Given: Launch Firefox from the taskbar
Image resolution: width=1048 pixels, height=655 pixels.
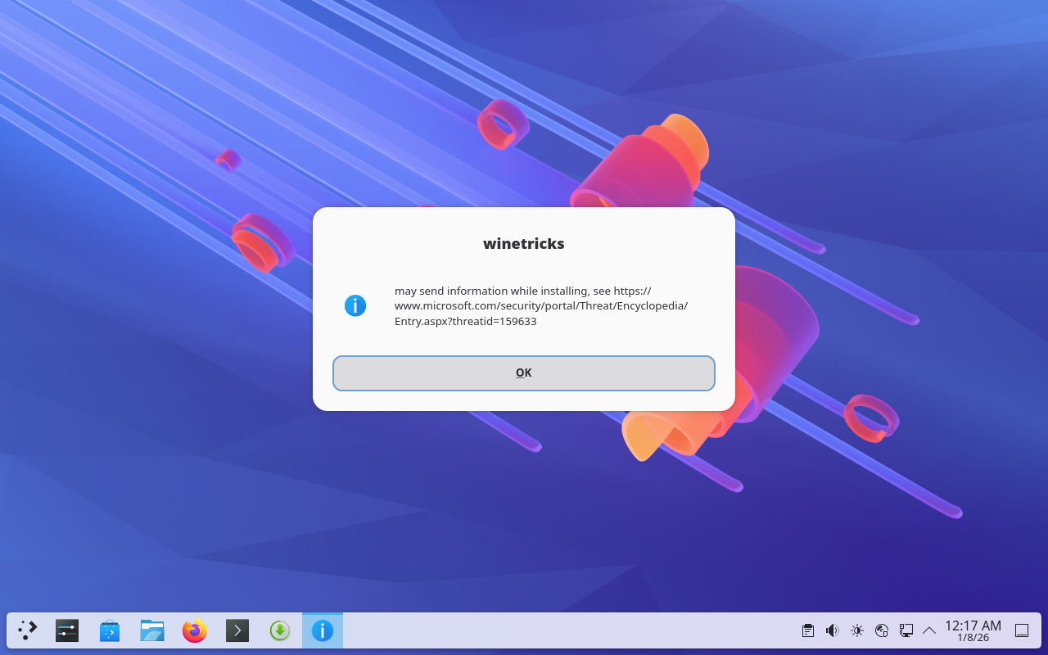Looking at the screenshot, I should pyautogui.click(x=195, y=630).
